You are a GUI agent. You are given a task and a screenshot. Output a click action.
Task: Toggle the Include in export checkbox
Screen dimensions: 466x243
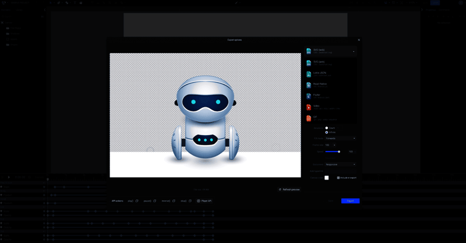(338, 178)
